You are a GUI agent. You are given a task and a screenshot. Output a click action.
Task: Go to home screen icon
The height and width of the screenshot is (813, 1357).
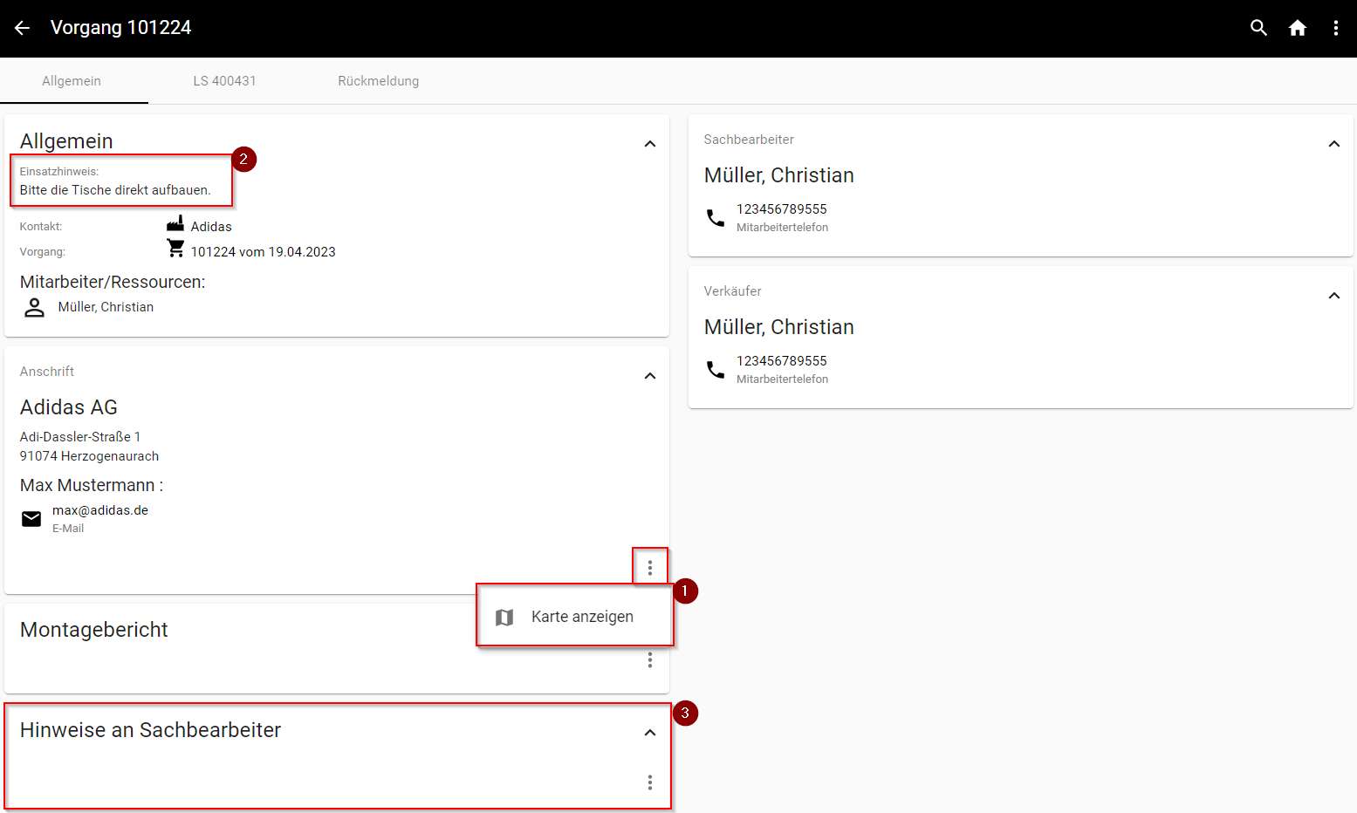[1298, 28]
